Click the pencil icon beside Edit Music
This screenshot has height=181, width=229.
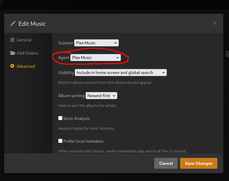pos(13,23)
